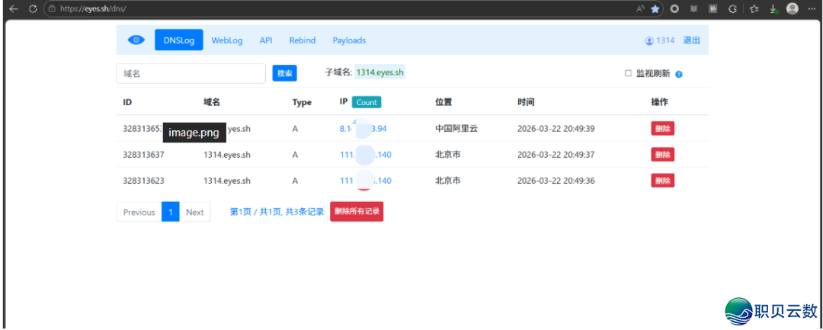Enable the 监视刷新 checkbox
Viewport: 823px width, 330px height.
point(628,73)
